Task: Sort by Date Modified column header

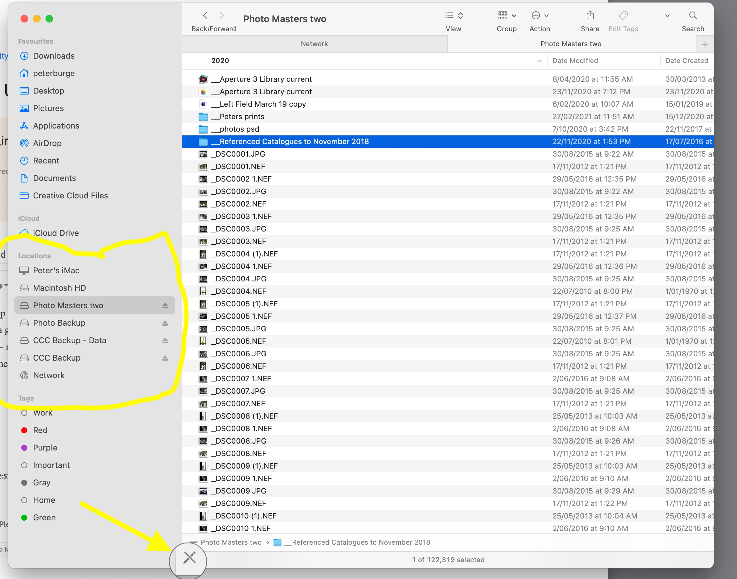Action: (x=575, y=61)
